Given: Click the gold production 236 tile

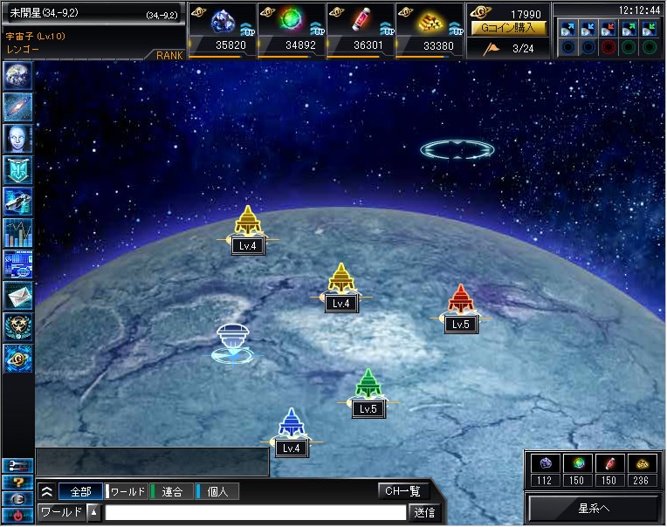Looking at the screenshot, I should coord(641,470).
